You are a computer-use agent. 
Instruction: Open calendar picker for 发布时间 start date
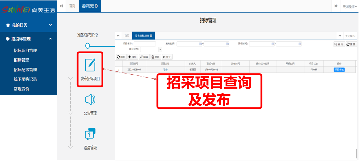(200, 44)
